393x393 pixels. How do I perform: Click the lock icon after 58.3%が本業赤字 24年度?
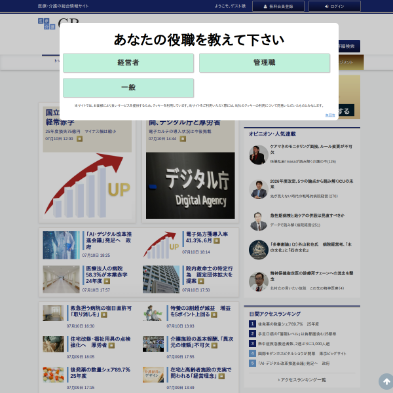(107, 282)
